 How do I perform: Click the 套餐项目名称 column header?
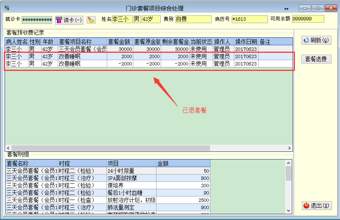pos(82,42)
